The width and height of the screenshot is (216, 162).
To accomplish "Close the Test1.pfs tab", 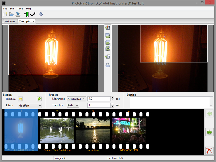I will coord(33,22).
